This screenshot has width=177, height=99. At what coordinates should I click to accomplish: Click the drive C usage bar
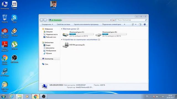pyautogui.click(x=82, y=34)
